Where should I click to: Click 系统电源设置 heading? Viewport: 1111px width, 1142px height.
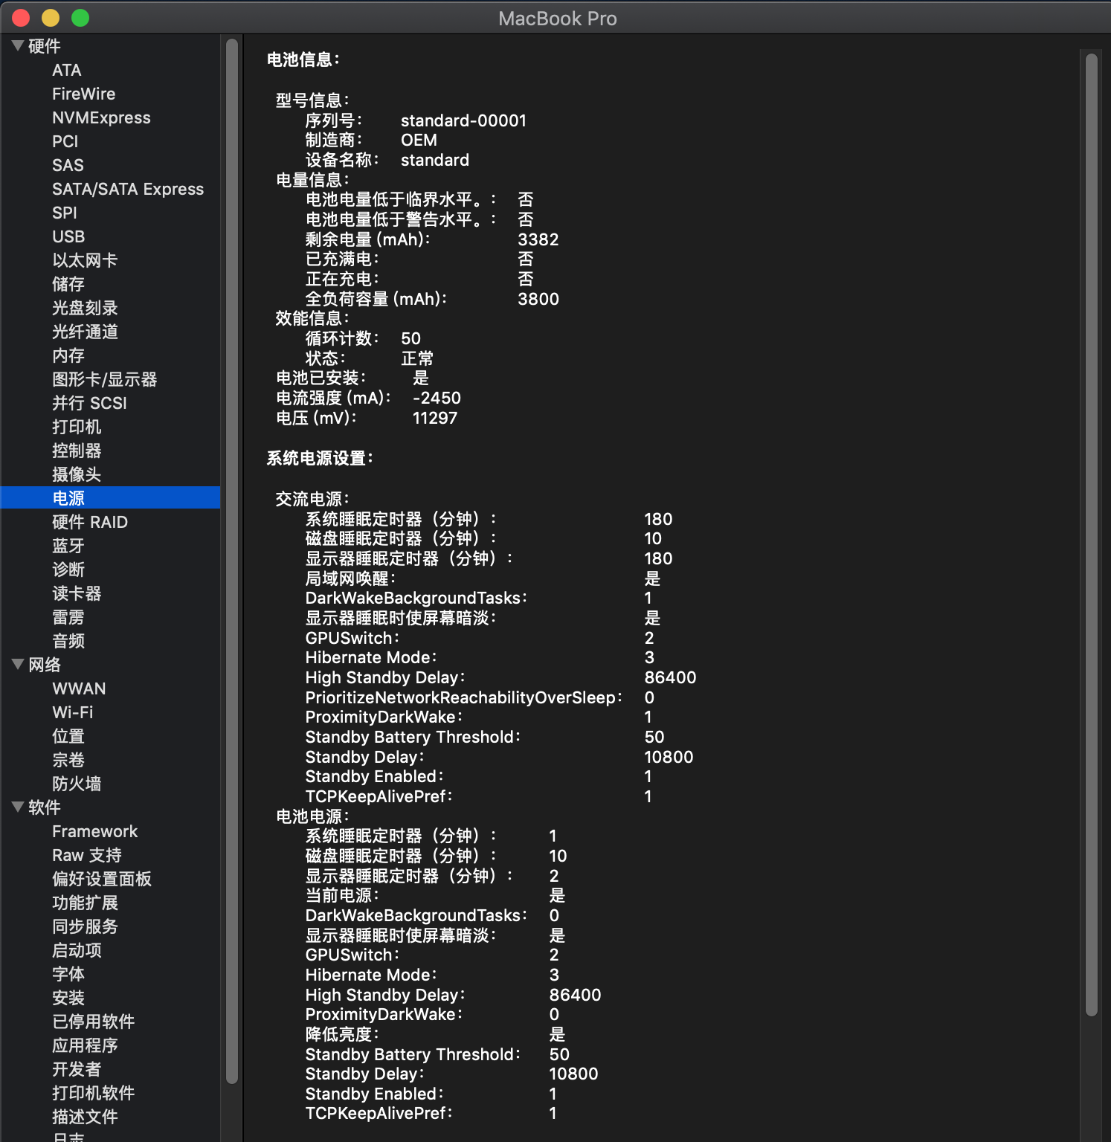(x=320, y=458)
